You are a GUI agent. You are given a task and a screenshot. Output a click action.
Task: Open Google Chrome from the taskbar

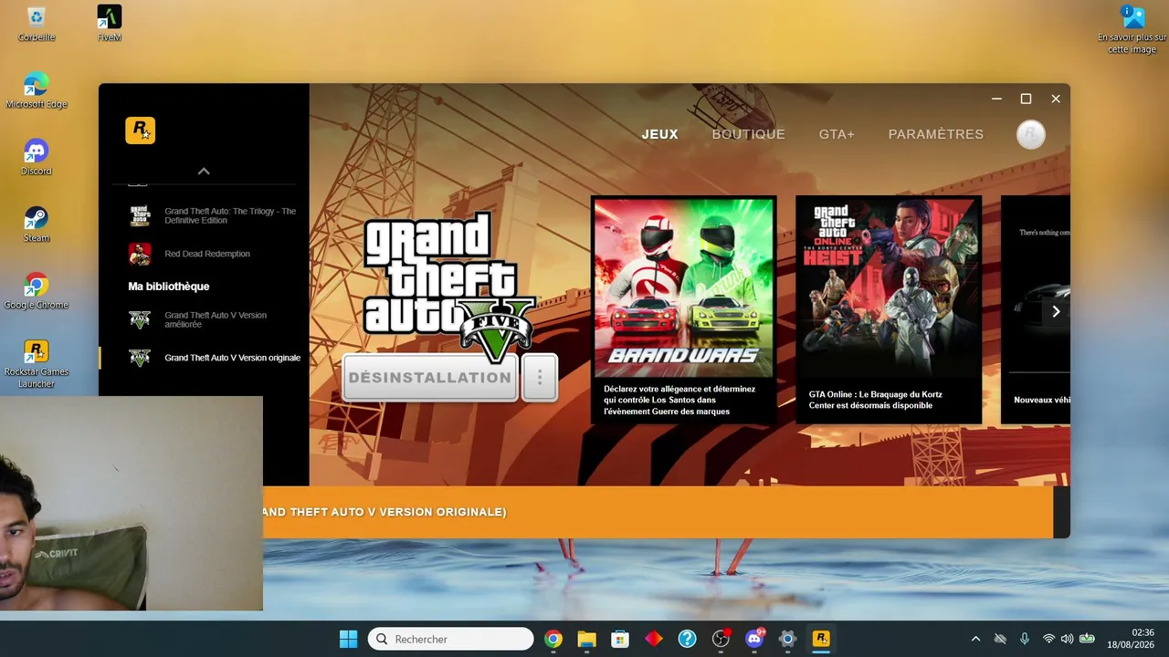[x=553, y=639]
